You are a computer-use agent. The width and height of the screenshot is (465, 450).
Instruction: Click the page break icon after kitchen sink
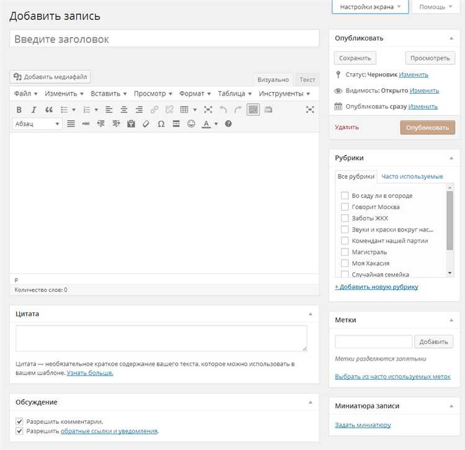click(x=268, y=109)
